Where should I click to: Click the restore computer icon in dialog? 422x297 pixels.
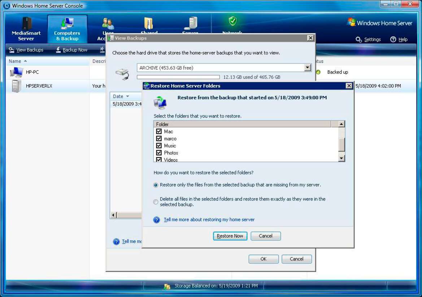pyautogui.click(x=160, y=103)
